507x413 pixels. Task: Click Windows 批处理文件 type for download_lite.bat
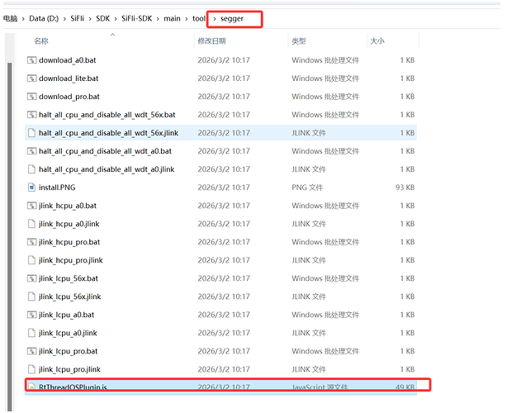tap(325, 78)
